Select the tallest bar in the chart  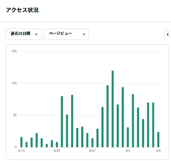113,109
